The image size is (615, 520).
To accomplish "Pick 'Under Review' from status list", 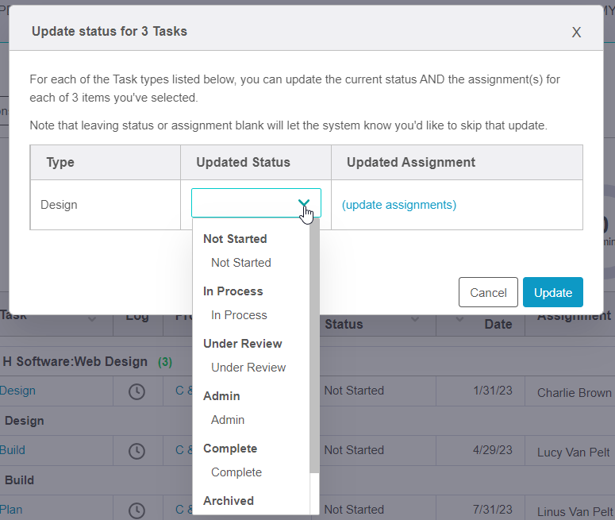I will (248, 368).
